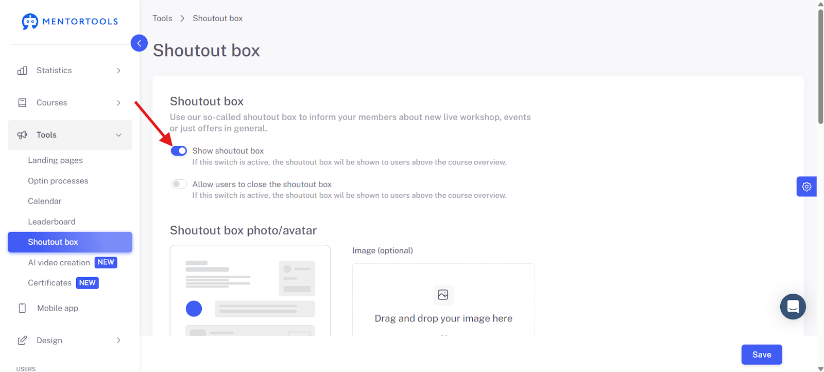The width and height of the screenshot is (824, 372).
Task: Turn off the Show shoutout box switch
Action: point(179,151)
